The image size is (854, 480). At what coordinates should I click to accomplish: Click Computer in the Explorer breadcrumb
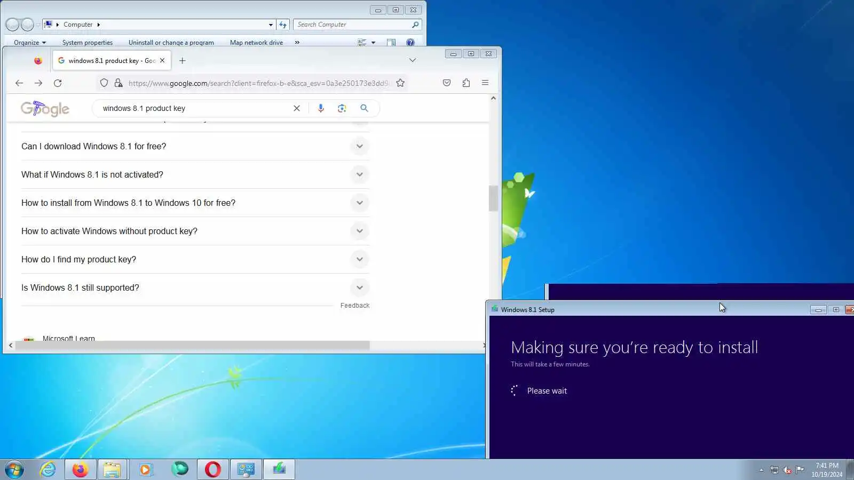point(78,25)
